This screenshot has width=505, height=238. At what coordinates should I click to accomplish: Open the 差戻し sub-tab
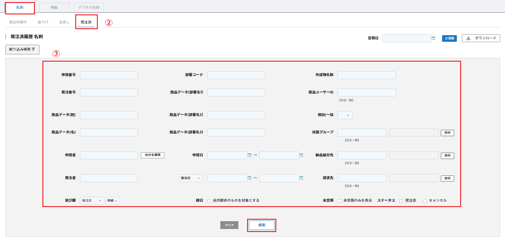(64, 22)
